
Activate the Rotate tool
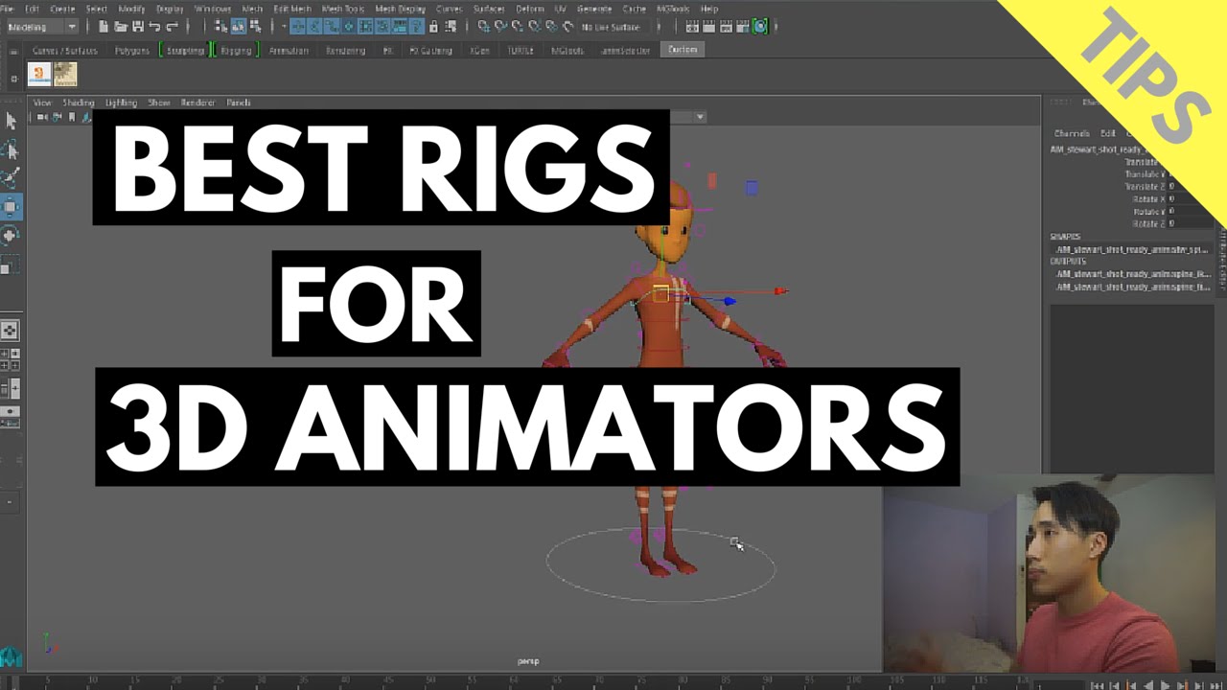11,235
